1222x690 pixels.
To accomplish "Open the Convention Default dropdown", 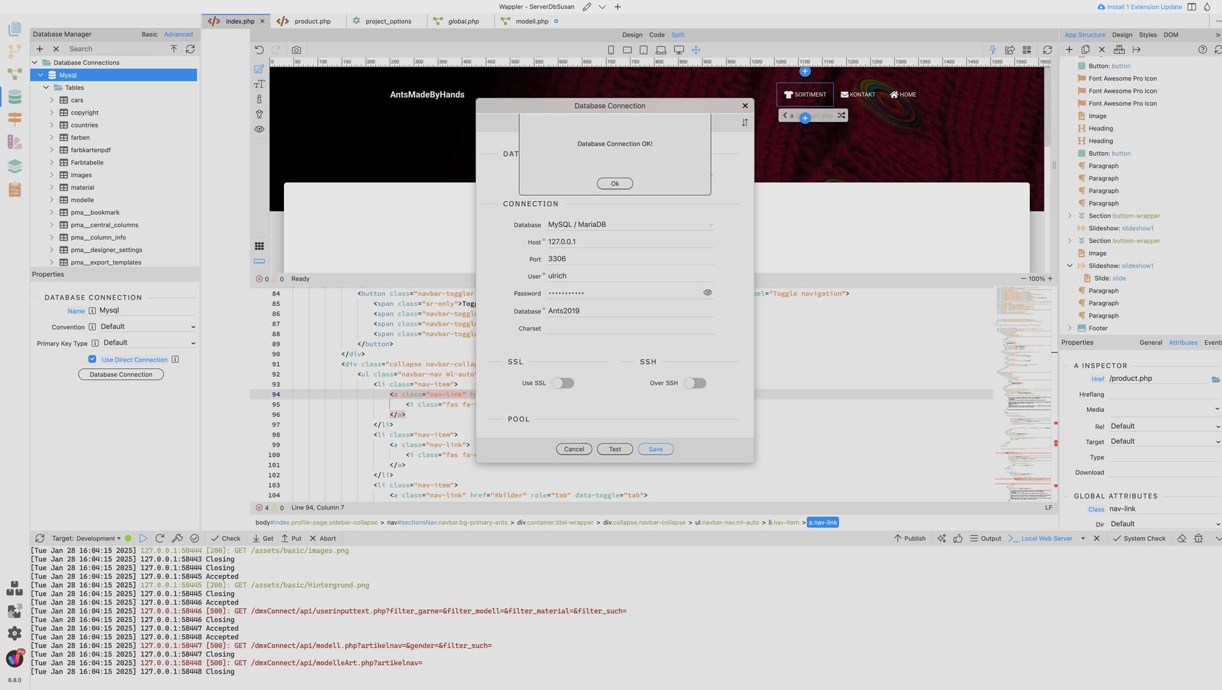I will [x=148, y=326].
